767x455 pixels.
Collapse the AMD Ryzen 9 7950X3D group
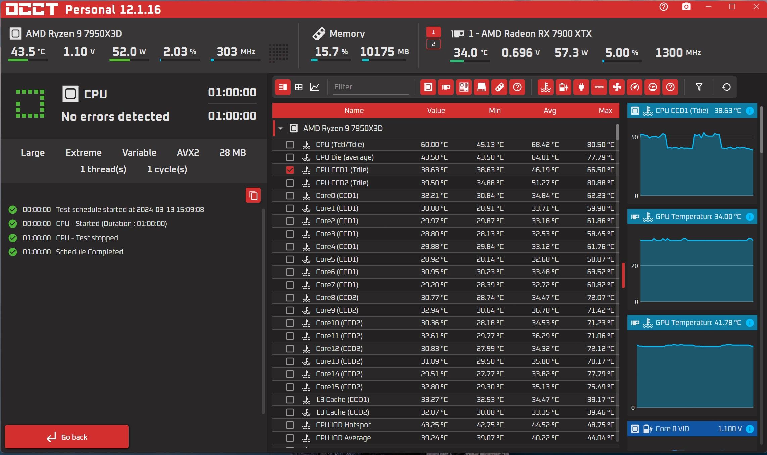coord(281,129)
